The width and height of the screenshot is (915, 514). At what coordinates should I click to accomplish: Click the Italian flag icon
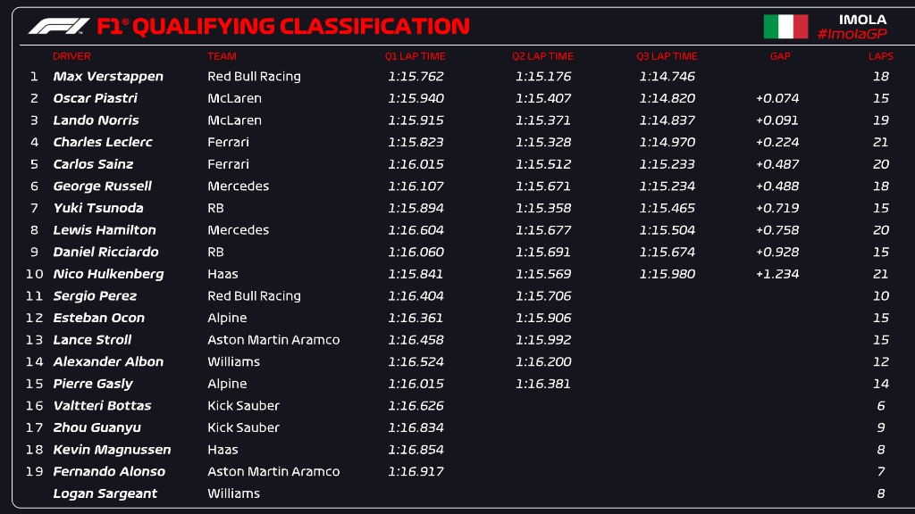click(x=785, y=26)
